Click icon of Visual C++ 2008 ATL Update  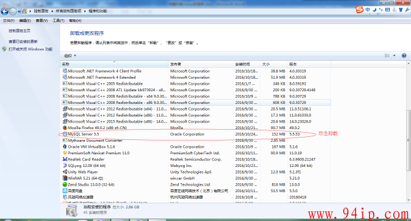65,90
